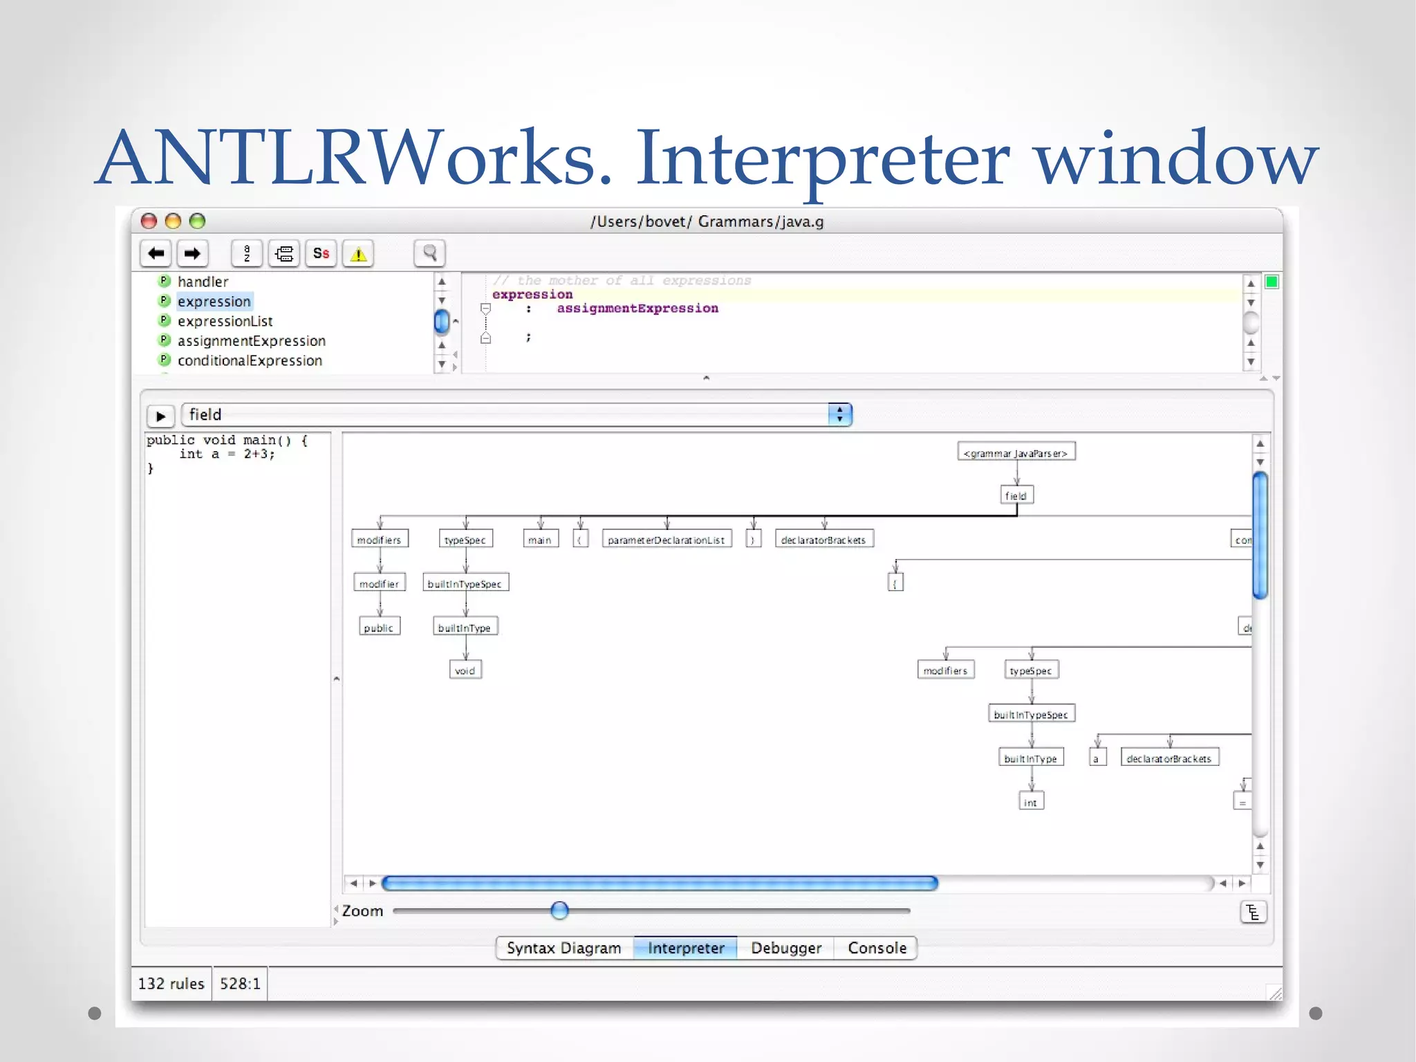The width and height of the screenshot is (1416, 1062).
Task: Toggle the Ss syntax toolbar button
Action: pos(321,253)
